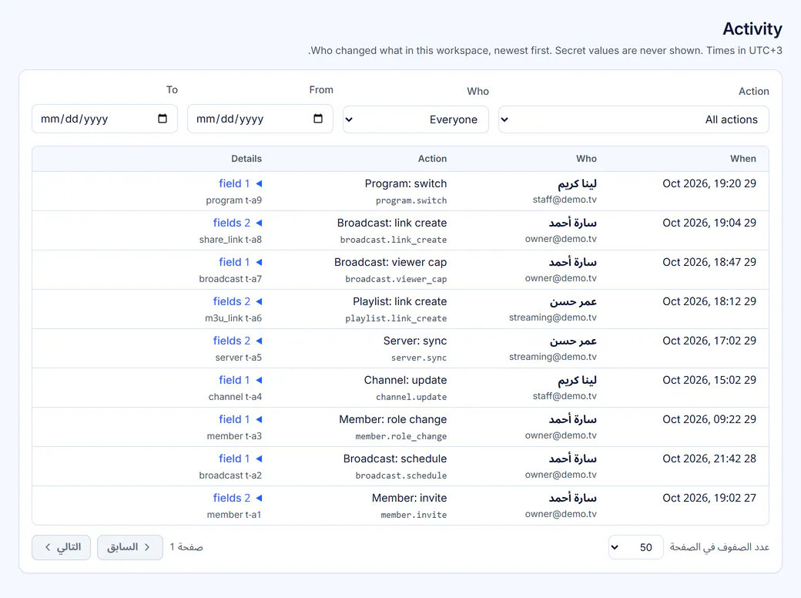Click the page indicator صفحة 1

click(x=186, y=547)
